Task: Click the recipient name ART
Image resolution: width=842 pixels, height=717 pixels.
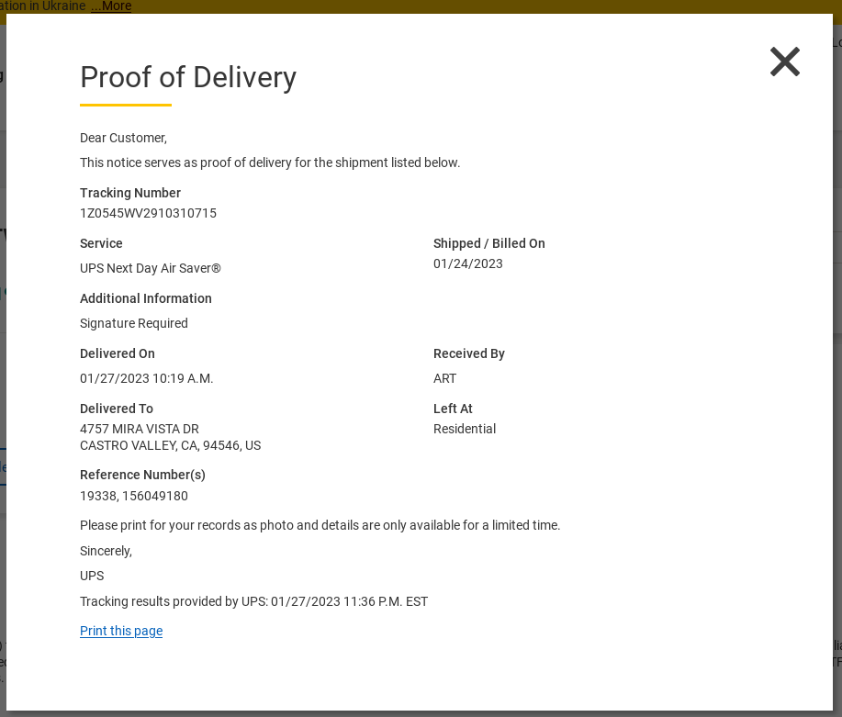Action: (x=444, y=378)
